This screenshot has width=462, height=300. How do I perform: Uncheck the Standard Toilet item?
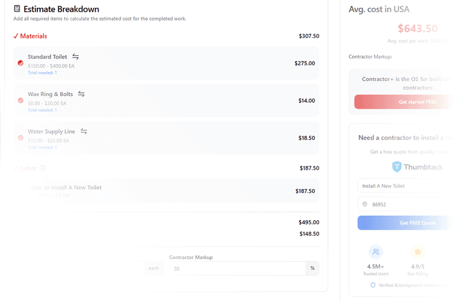pyautogui.click(x=21, y=63)
